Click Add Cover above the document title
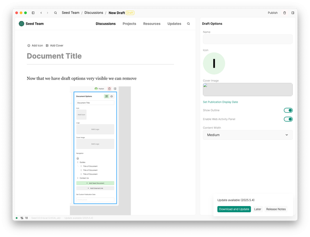 coord(54,46)
